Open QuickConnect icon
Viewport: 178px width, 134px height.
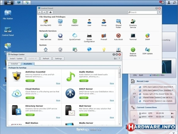coord(75,37)
